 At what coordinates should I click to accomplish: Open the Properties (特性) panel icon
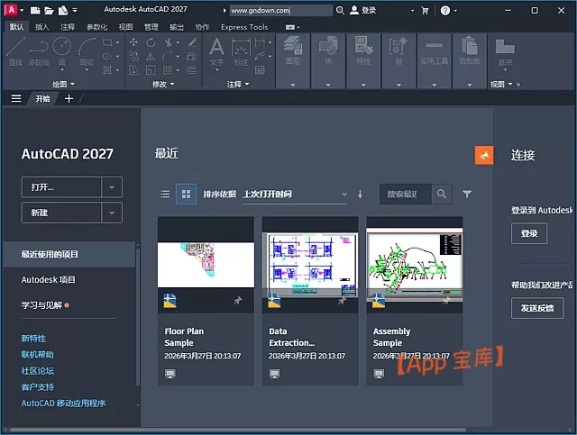[363, 50]
